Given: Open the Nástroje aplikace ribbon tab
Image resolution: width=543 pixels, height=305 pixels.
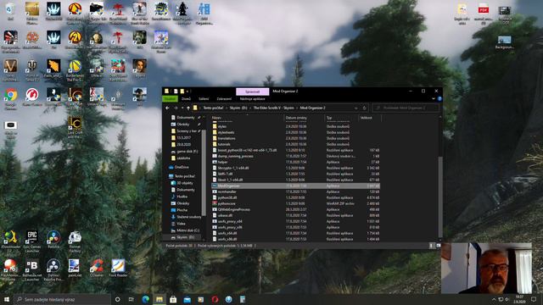Looking at the screenshot, I should pyautogui.click(x=253, y=98).
